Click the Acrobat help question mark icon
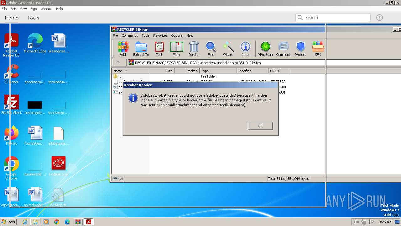The height and width of the screenshot is (226, 401). pyautogui.click(x=379, y=18)
